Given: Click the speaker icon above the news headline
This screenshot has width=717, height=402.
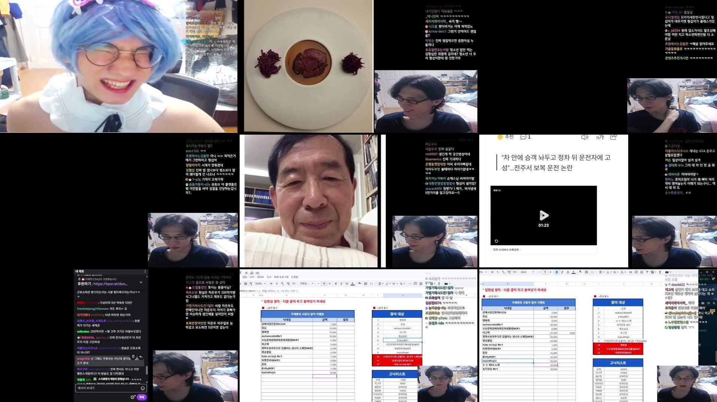Looking at the screenshot, I should 584,137.
